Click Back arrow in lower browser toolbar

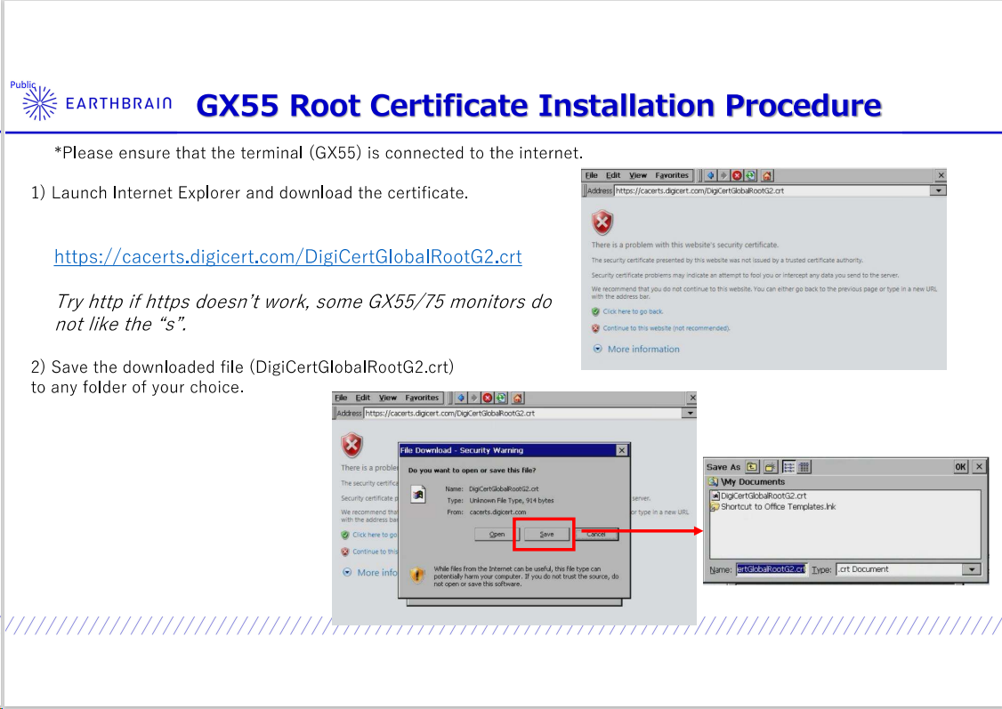[x=461, y=398]
